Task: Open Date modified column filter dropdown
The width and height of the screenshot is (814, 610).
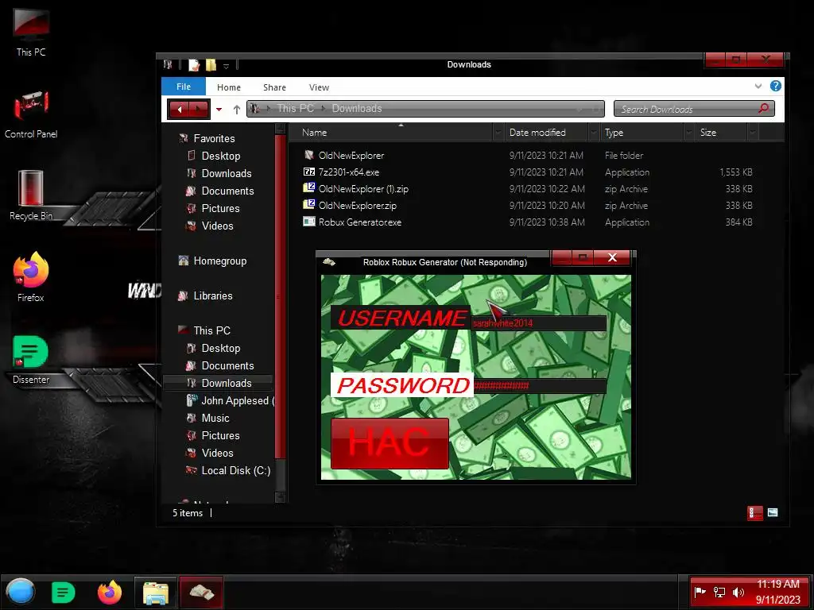Action: pyautogui.click(x=593, y=133)
